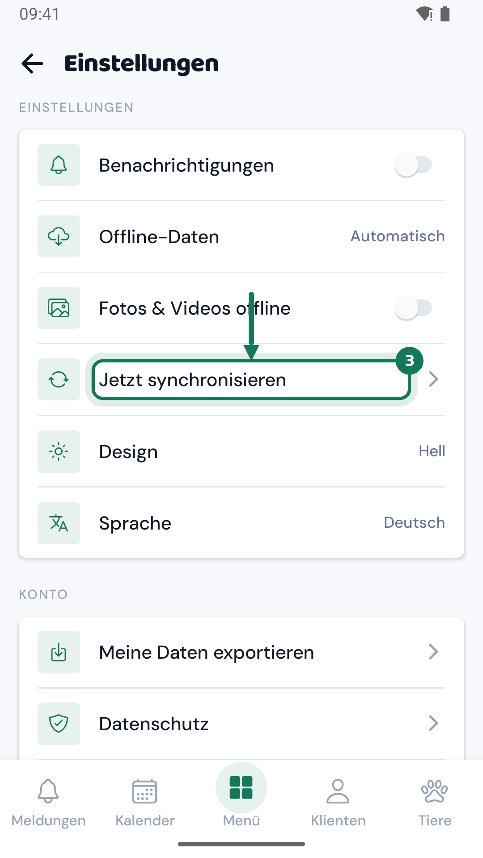Click the shield icon beside Datenschutz
Screen dimensions: 483x858
click(x=59, y=723)
